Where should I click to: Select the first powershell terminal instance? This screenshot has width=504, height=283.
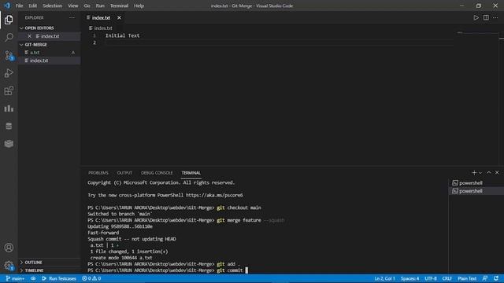pyautogui.click(x=476, y=183)
